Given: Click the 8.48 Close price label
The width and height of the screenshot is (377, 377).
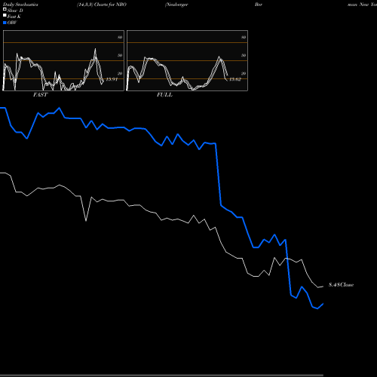Looking at the screenshot, I should coord(341,285).
